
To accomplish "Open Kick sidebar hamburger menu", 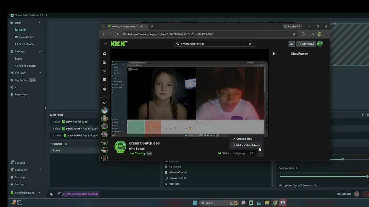I will coord(105,44).
